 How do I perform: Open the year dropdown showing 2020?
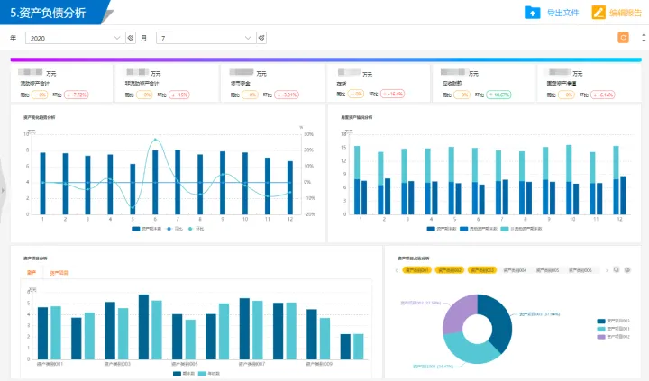tap(75, 38)
